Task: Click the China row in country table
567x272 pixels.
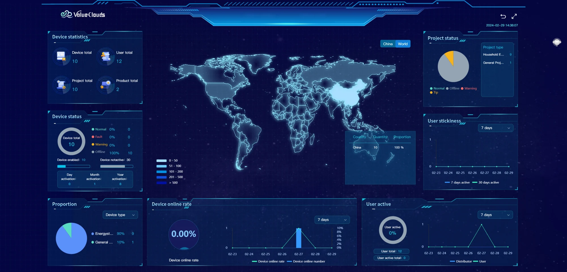Action: coord(380,147)
